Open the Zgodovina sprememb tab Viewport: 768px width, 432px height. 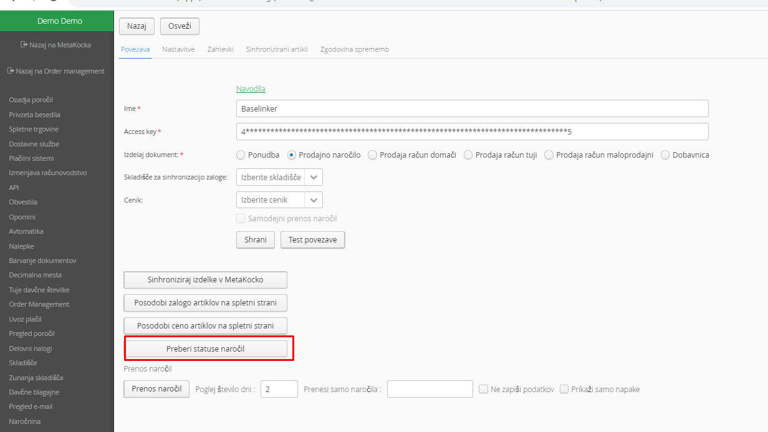click(x=355, y=49)
